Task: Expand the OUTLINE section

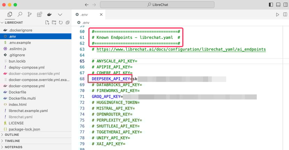Action: [12, 135]
